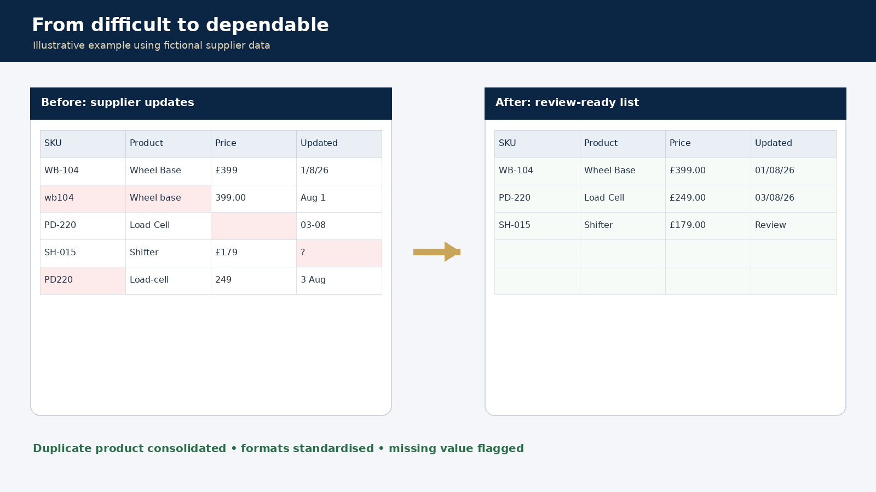
Task: Select the '249' price cell
Action: 253,280
